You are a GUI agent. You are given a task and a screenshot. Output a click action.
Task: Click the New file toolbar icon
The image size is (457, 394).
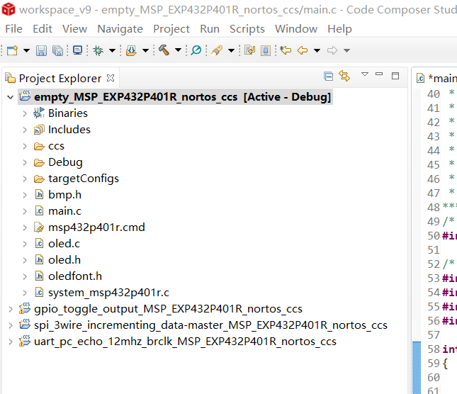click(x=12, y=50)
